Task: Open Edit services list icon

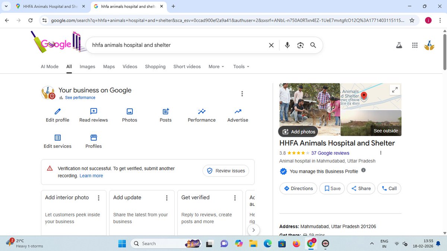Action: [x=57, y=137]
